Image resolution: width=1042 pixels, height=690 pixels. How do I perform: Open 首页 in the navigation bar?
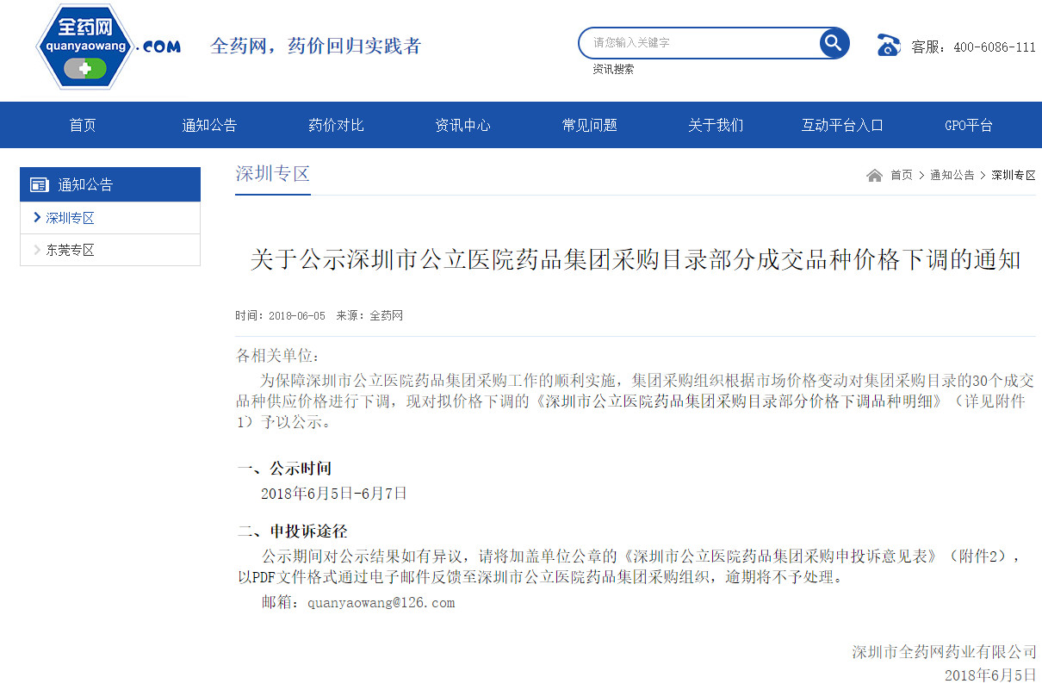[x=83, y=126]
